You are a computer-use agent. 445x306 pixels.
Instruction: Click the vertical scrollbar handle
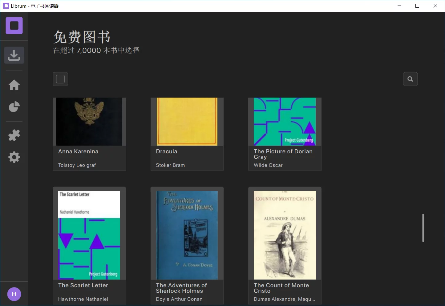point(423,228)
